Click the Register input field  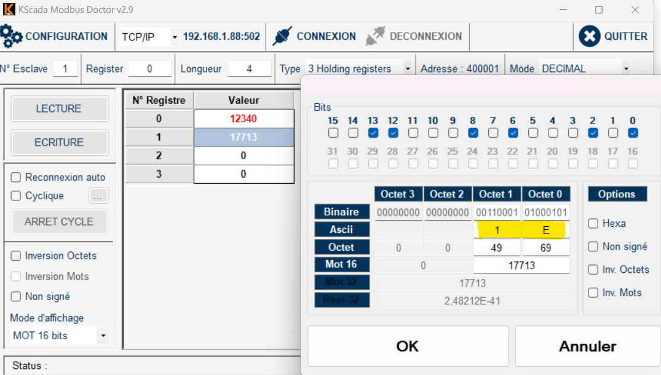point(149,69)
